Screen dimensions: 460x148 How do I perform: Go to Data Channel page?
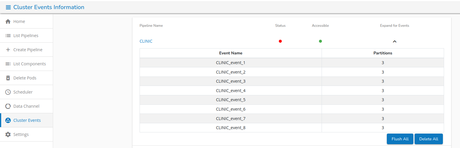pos(26,106)
